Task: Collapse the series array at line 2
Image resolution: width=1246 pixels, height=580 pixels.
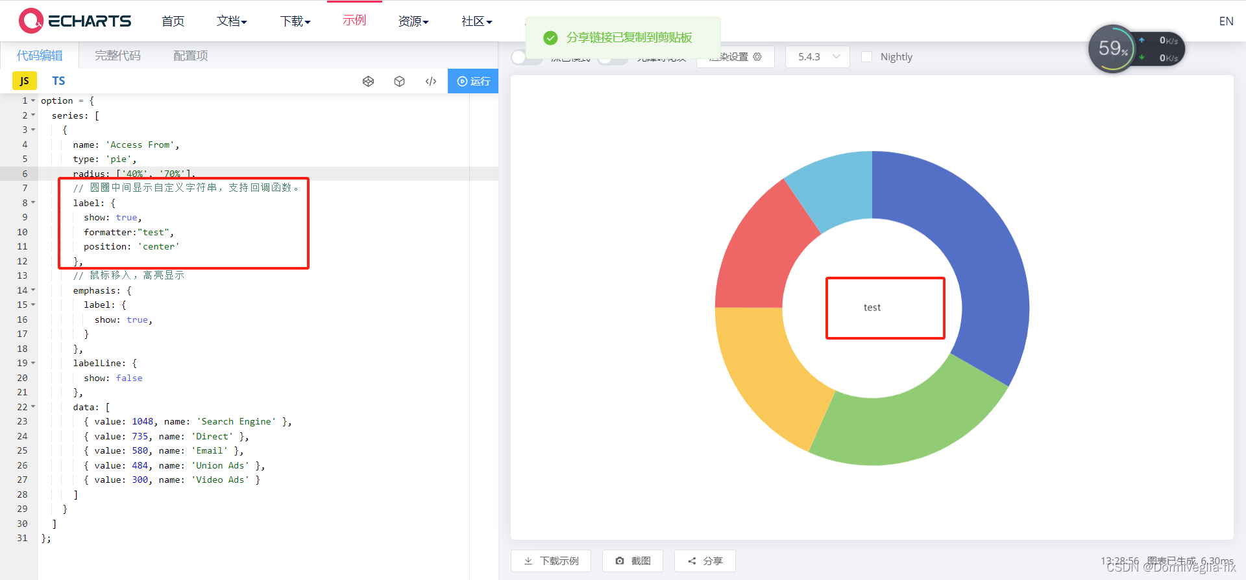Action: coord(33,115)
